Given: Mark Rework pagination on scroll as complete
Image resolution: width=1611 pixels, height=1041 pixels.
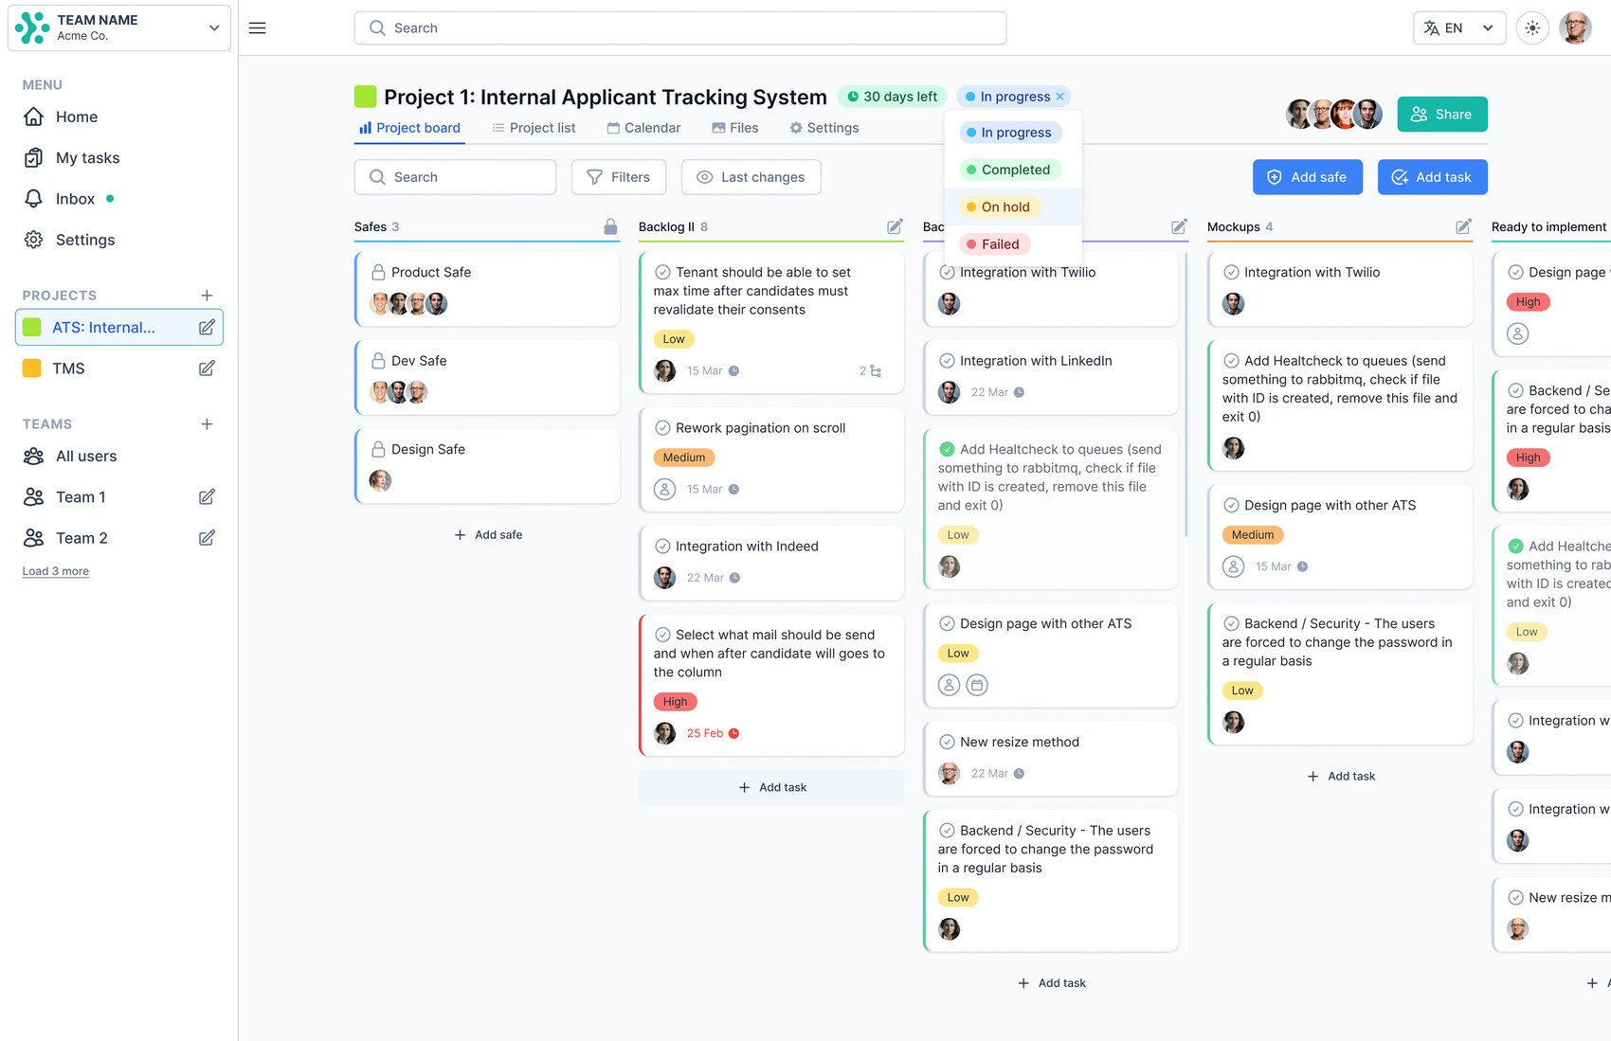Looking at the screenshot, I should (x=662, y=428).
